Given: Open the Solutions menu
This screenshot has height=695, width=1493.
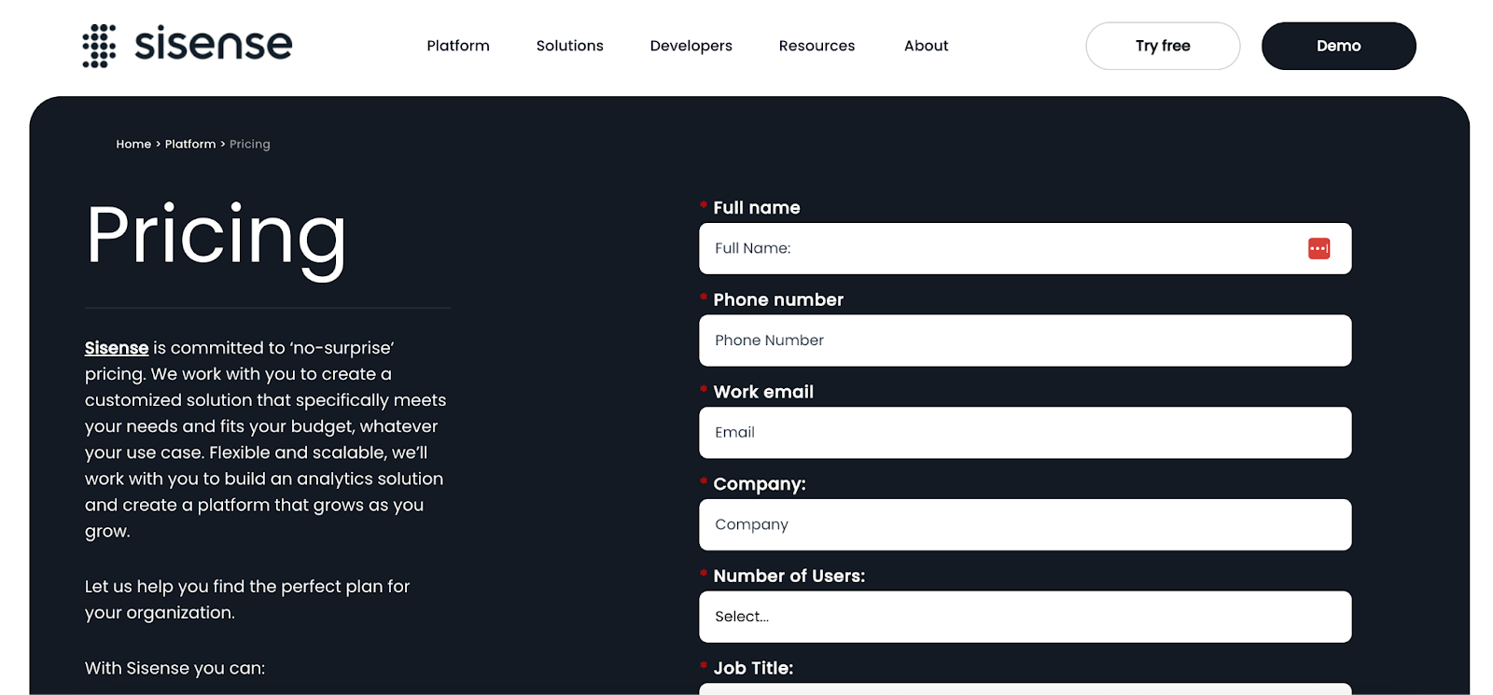Looking at the screenshot, I should (569, 46).
